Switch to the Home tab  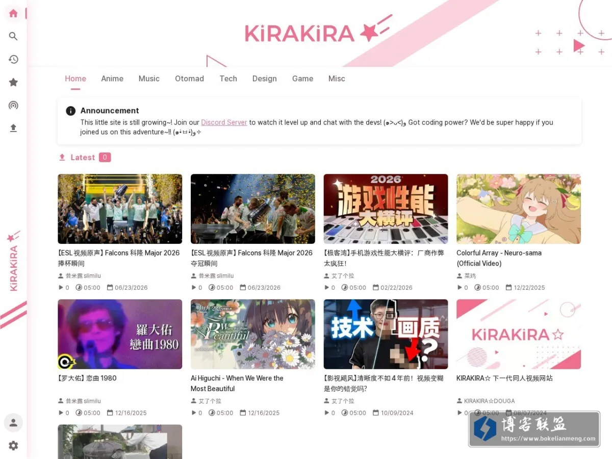75,79
